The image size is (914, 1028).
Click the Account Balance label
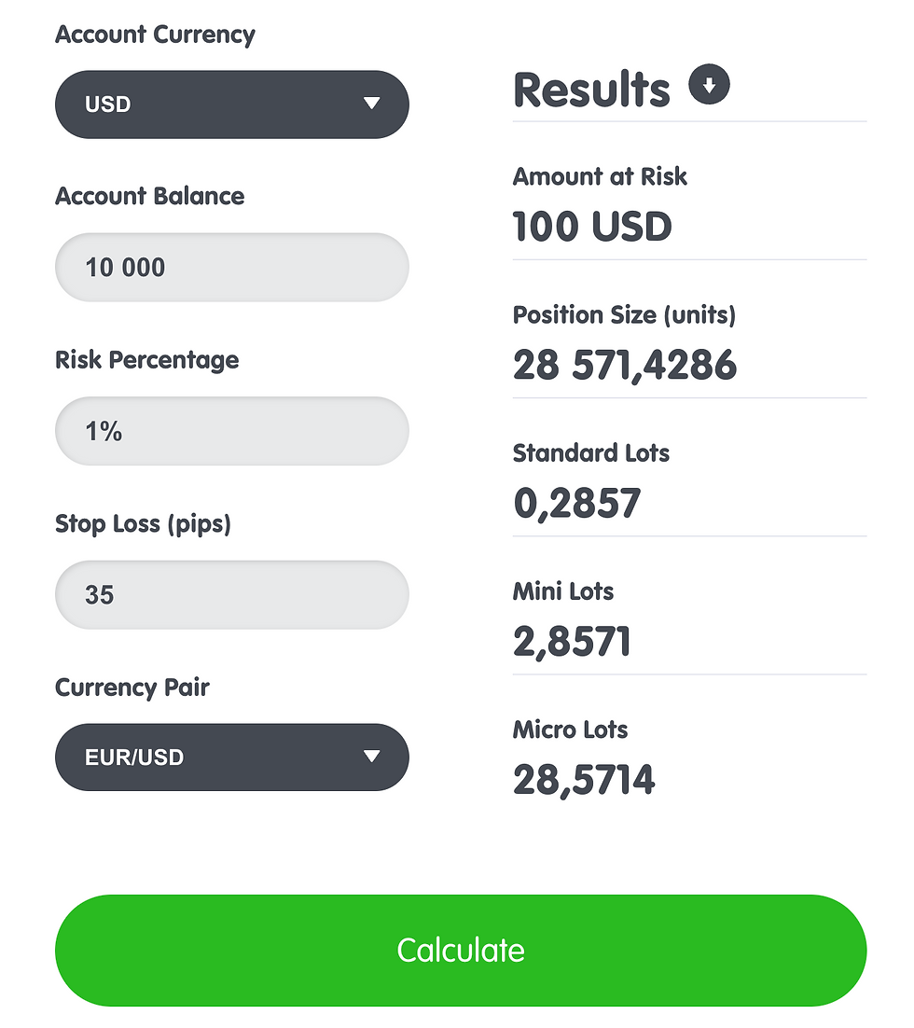(x=149, y=197)
